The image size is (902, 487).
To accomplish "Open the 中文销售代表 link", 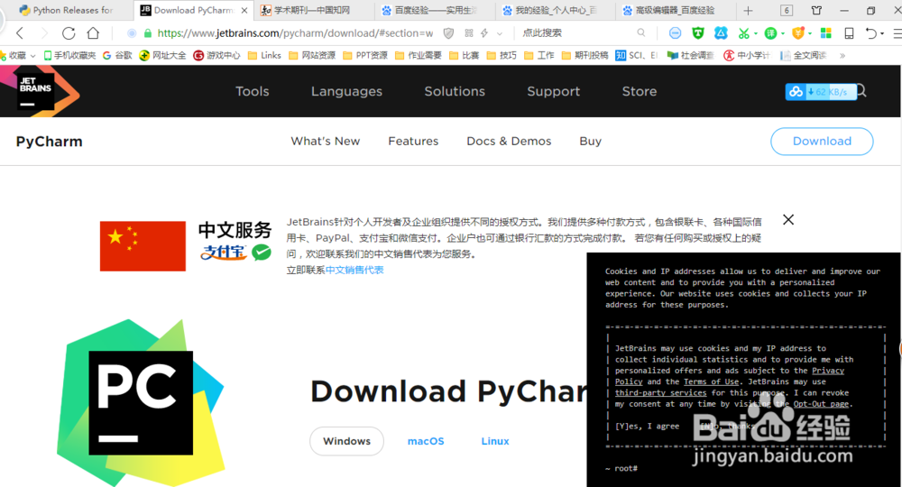I will coord(354,271).
